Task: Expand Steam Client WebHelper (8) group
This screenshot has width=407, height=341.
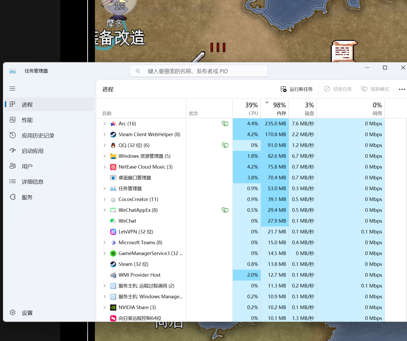Action: click(104, 135)
